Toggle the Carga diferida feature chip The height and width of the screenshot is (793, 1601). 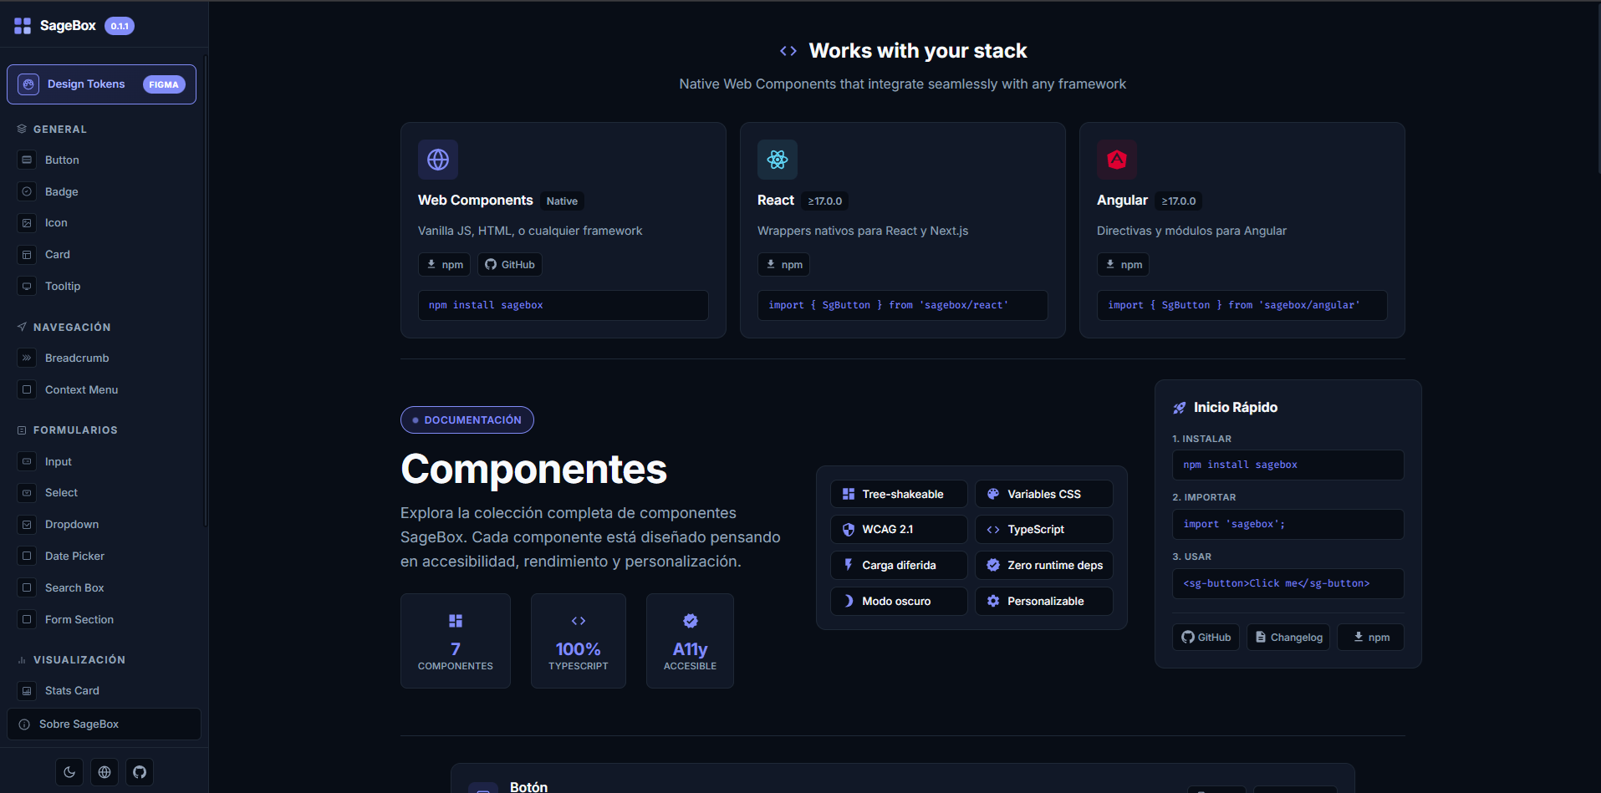pyautogui.click(x=898, y=565)
